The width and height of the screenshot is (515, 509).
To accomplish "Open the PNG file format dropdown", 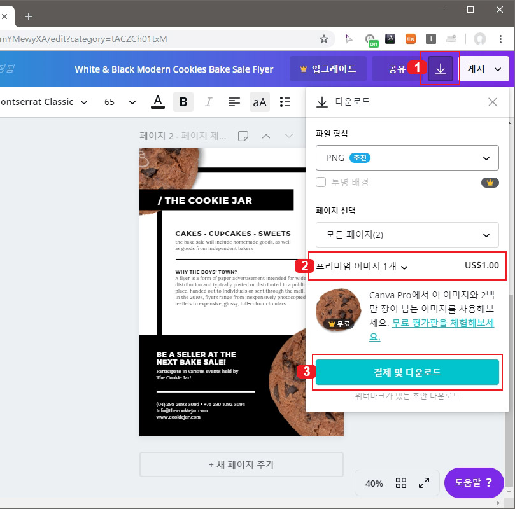I will click(407, 158).
